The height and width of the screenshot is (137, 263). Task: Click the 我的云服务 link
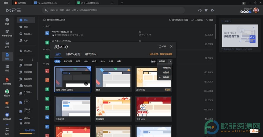click(30, 131)
